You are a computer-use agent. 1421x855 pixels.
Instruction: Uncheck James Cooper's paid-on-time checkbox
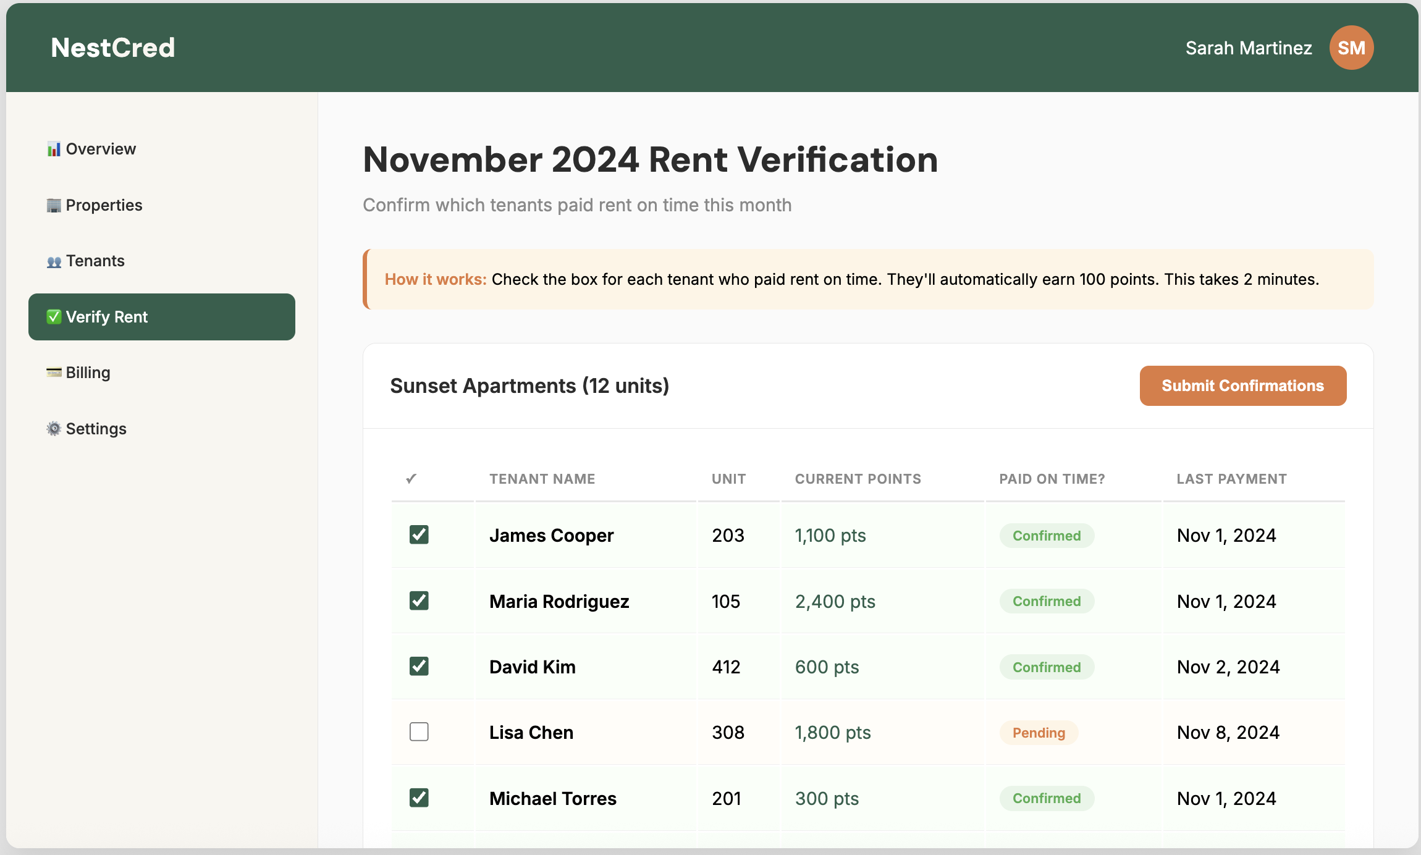pyautogui.click(x=419, y=535)
